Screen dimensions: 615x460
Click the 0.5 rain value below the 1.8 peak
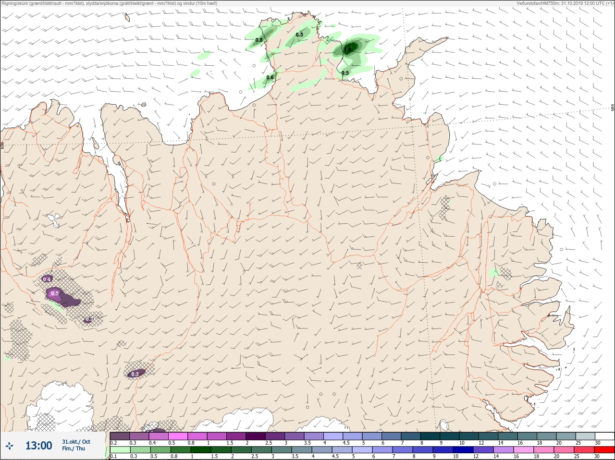pyautogui.click(x=345, y=73)
